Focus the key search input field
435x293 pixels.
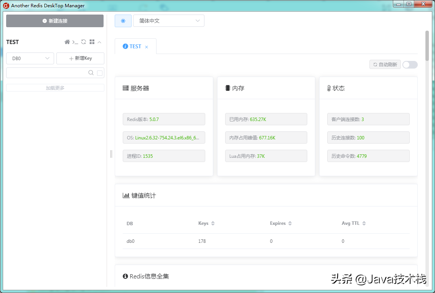point(47,73)
